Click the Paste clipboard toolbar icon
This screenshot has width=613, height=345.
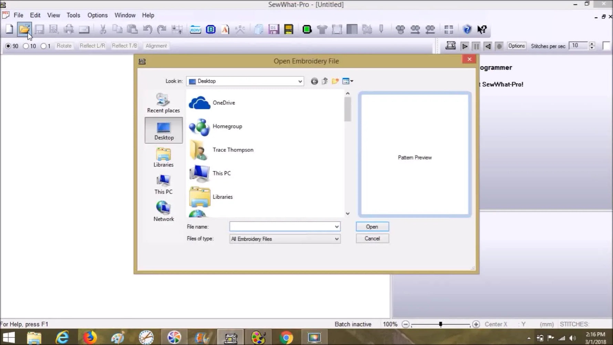pos(132,29)
